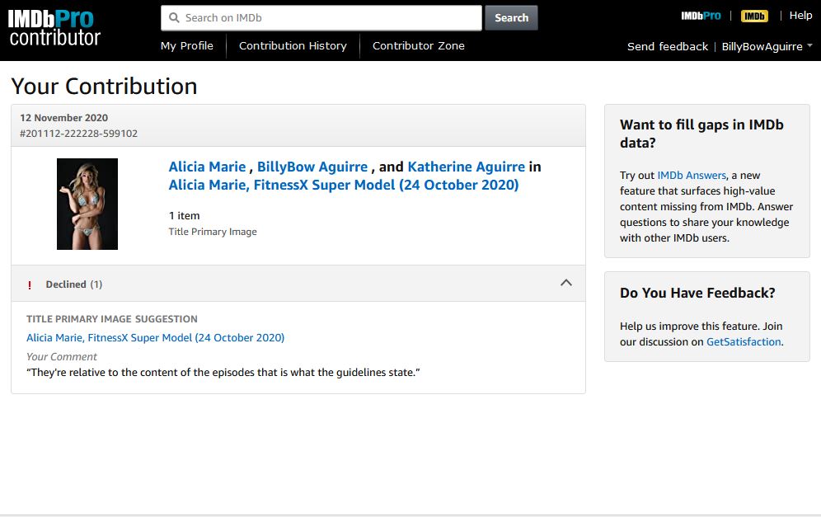The width and height of the screenshot is (821, 517).
Task: Open the IMDb Answers link
Action: pyautogui.click(x=692, y=176)
